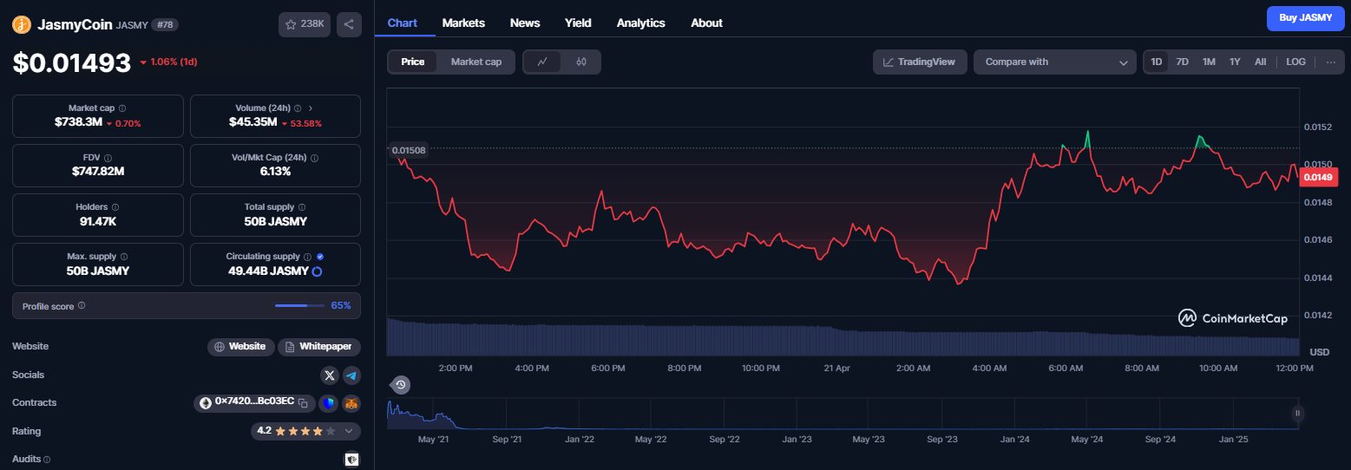The height and width of the screenshot is (470, 1351).
Task: Open the Compare with dropdown
Action: click(x=1054, y=62)
